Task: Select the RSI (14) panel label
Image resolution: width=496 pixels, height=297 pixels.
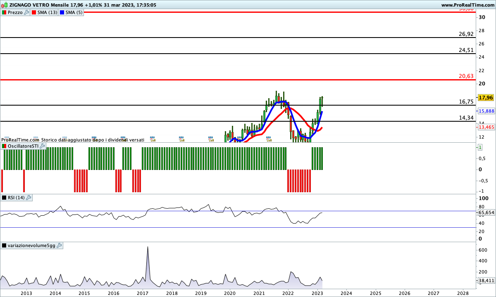Action: click(16, 198)
